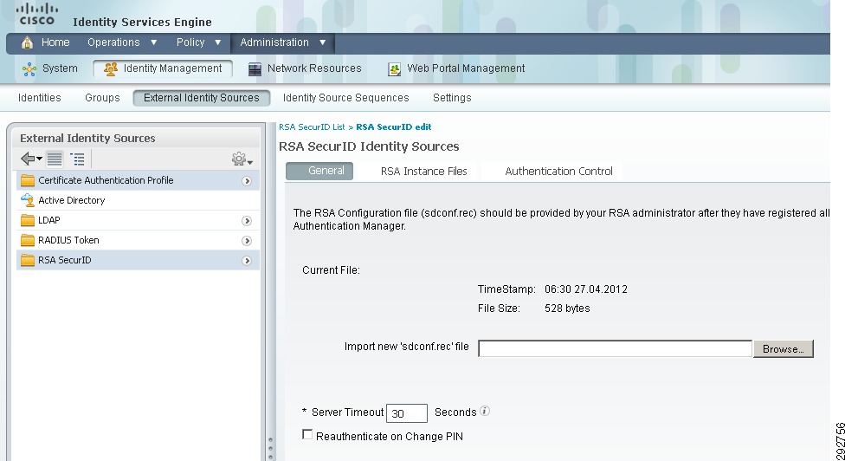Open Identity Source Sequences tab
Viewport: 845px width, 461px height.
[x=346, y=98]
